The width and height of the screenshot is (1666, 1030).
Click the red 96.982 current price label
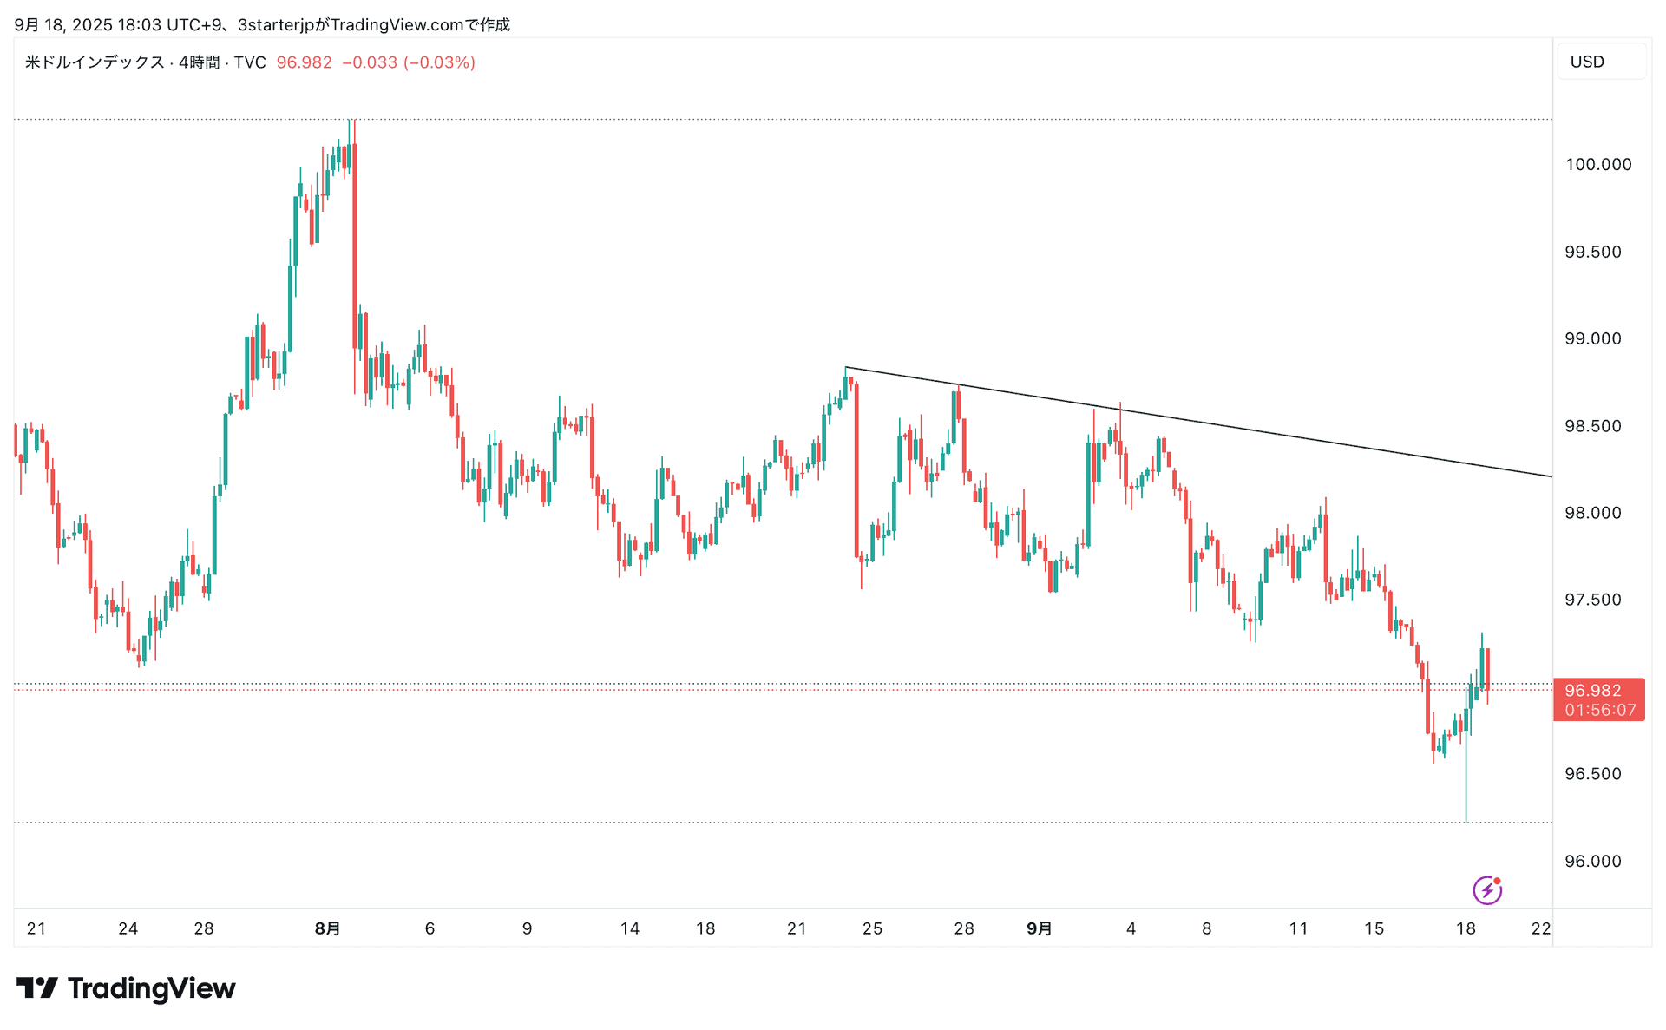(1592, 691)
